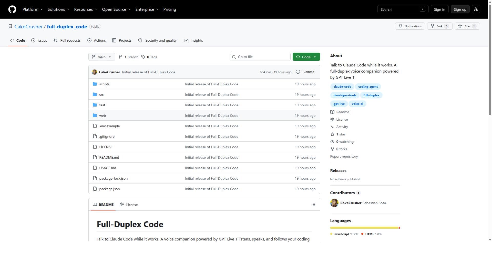Click the .env.example file icon
Screen dimensions: 492x276
[x=95, y=126]
